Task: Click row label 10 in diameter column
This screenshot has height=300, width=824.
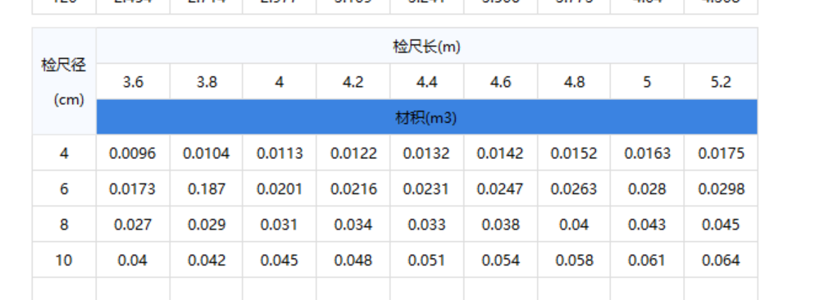Action: pyautogui.click(x=64, y=260)
